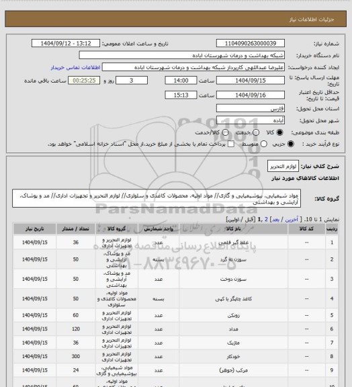Image resolution: width=352 pixels, height=387 pixels.
Task: Open the اطلاعات تماس خریدار link
Action: point(75,67)
